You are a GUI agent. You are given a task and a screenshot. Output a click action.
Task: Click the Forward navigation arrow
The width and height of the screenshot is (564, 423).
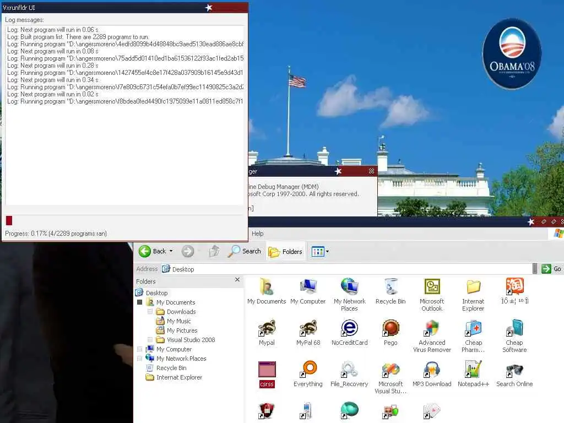187,251
